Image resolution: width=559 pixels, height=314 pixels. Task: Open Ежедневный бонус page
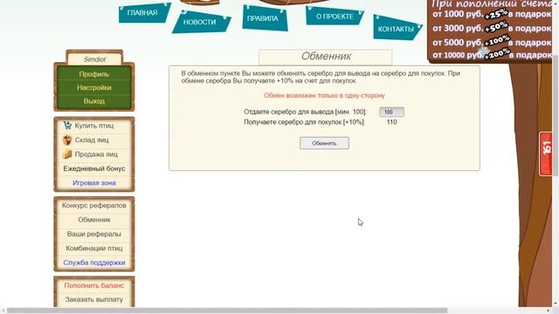coord(94,168)
